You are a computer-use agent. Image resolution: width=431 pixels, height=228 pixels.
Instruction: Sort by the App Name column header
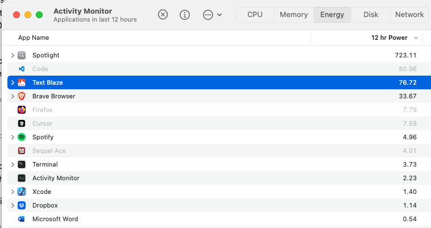pyautogui.click(x=34, y=38)
